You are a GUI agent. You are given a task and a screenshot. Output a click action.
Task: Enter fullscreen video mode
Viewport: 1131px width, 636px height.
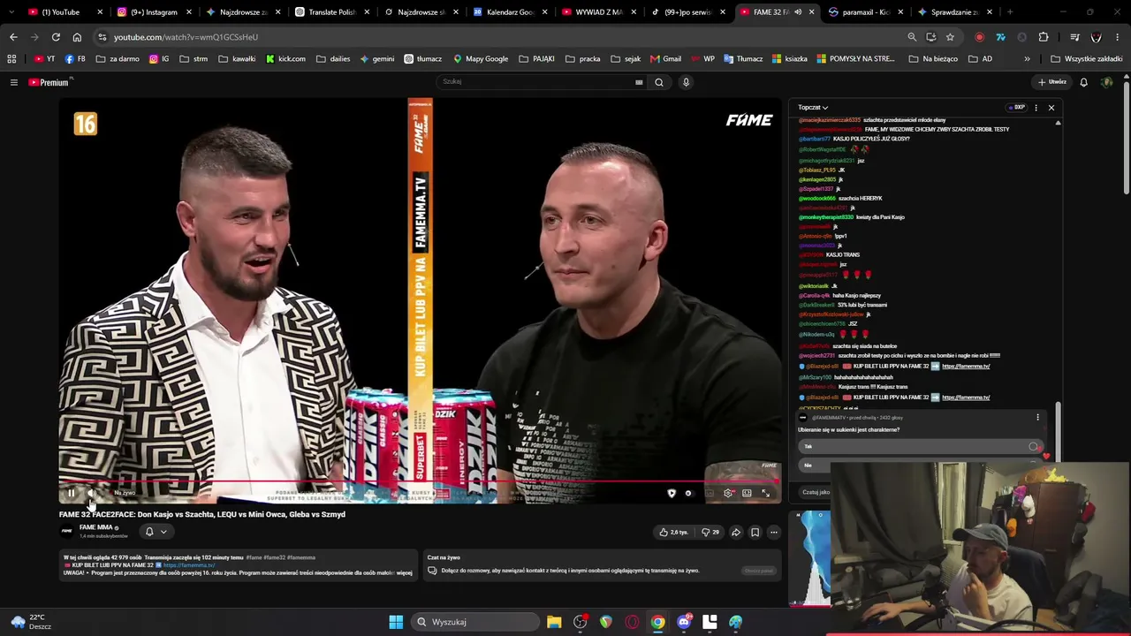766,493
